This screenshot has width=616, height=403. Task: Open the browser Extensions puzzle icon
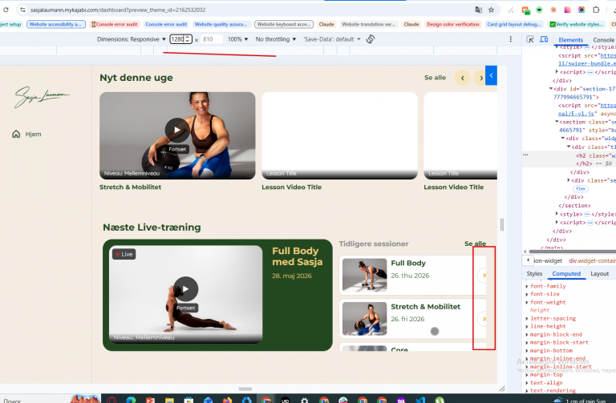coord(596,10)
